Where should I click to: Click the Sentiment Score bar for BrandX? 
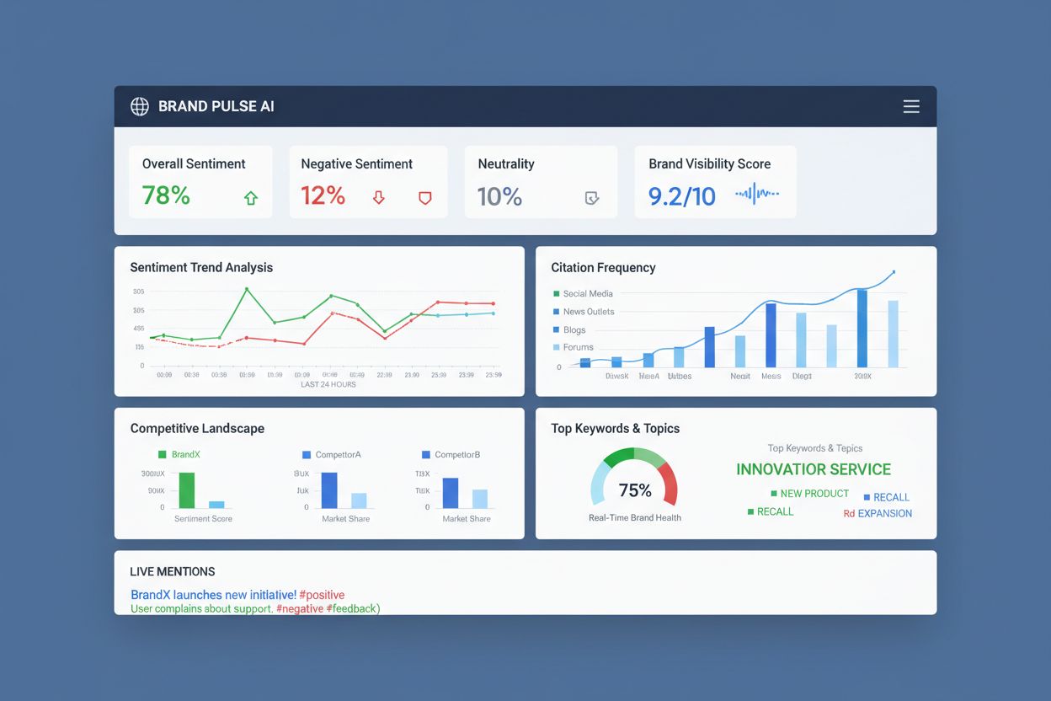[186, 490]
